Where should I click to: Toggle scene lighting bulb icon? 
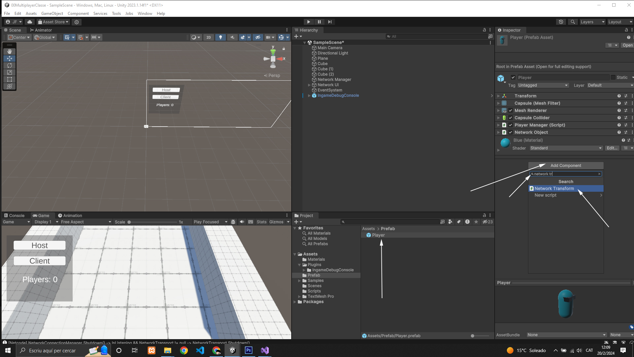[221, 37]
